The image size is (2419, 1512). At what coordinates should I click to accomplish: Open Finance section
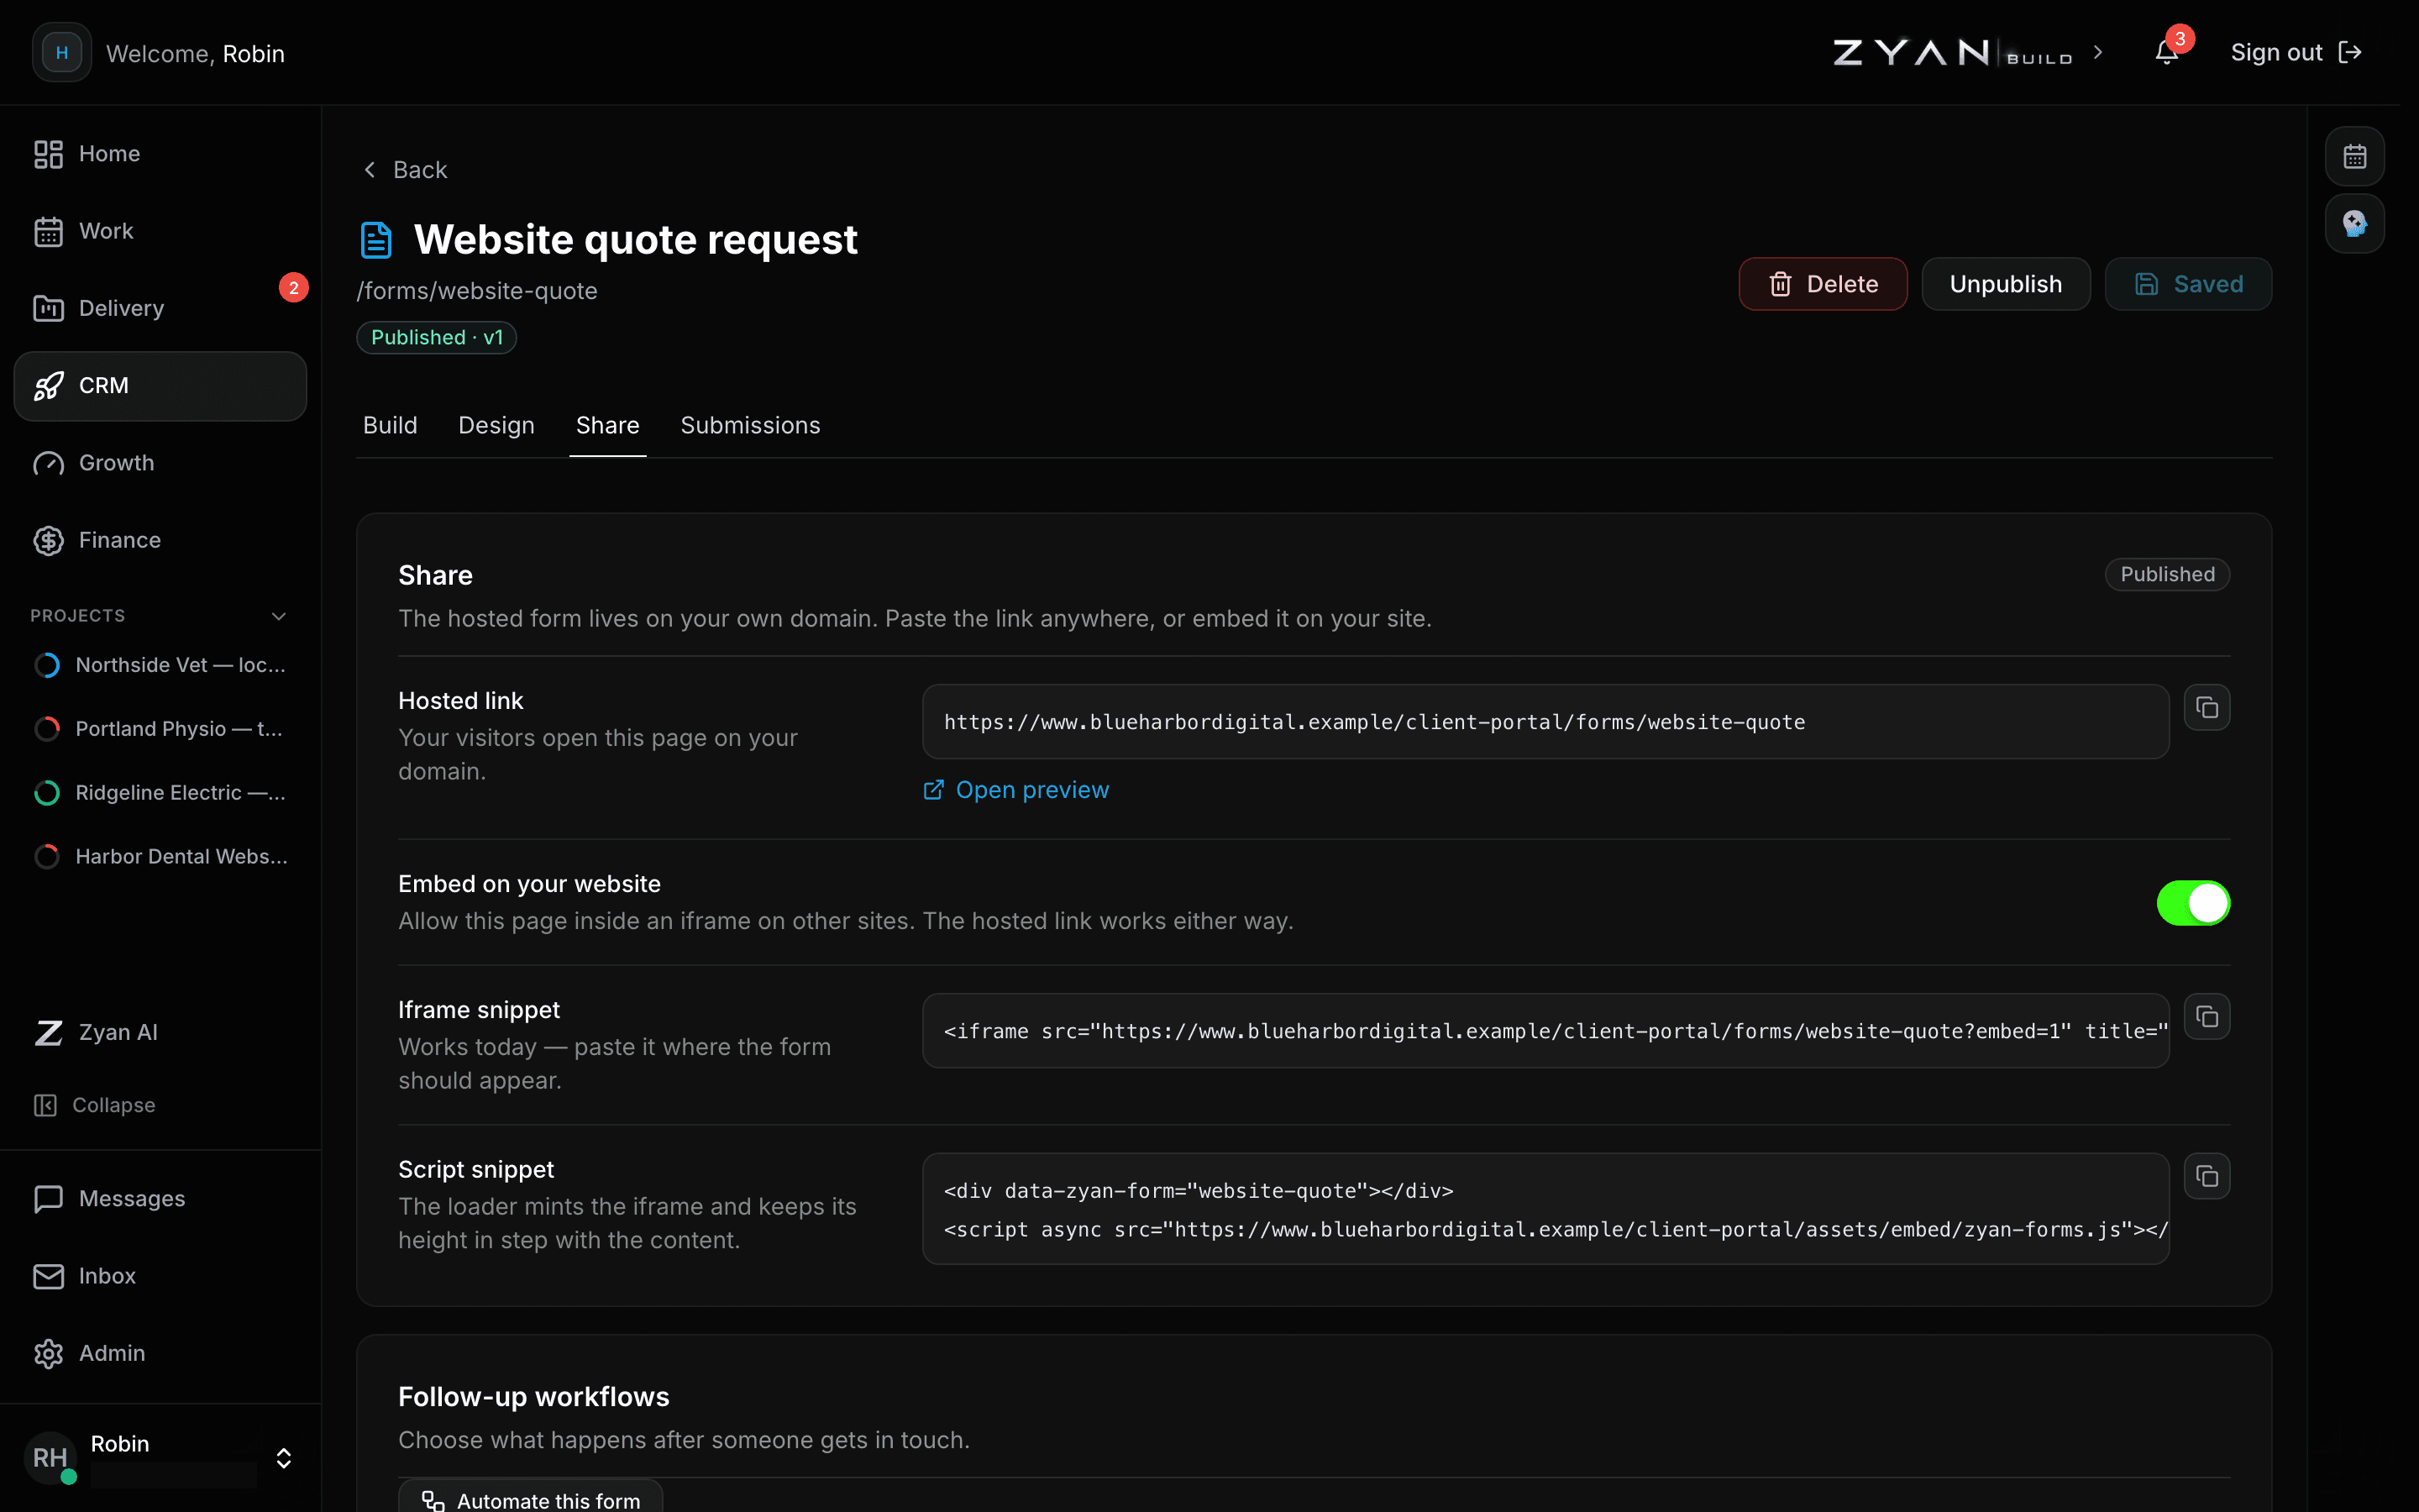(x=160, y=540)
